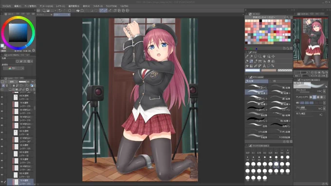Select the magnifier zoom tool

coord(260,56)
